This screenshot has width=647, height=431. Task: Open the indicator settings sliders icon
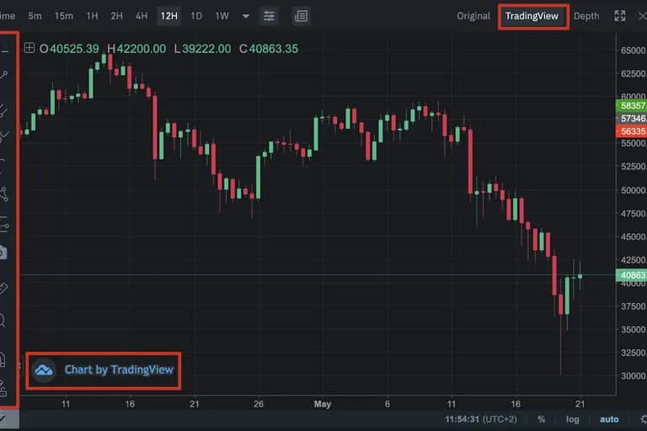(x=269, y=16)
